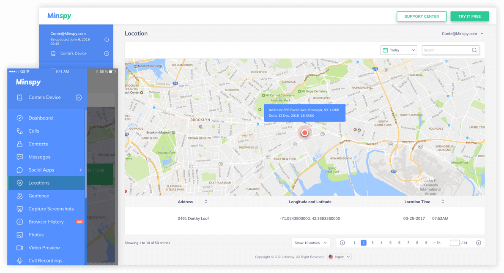504x273 pixels.
Task: Open Messages via the chat bubble icon
Action: click(19, 157)
